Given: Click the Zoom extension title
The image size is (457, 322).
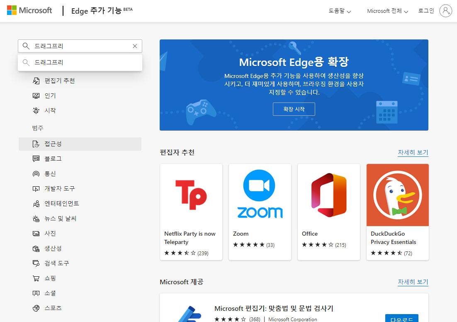Looking at the screenshot, I should click(x=241, y=234).
